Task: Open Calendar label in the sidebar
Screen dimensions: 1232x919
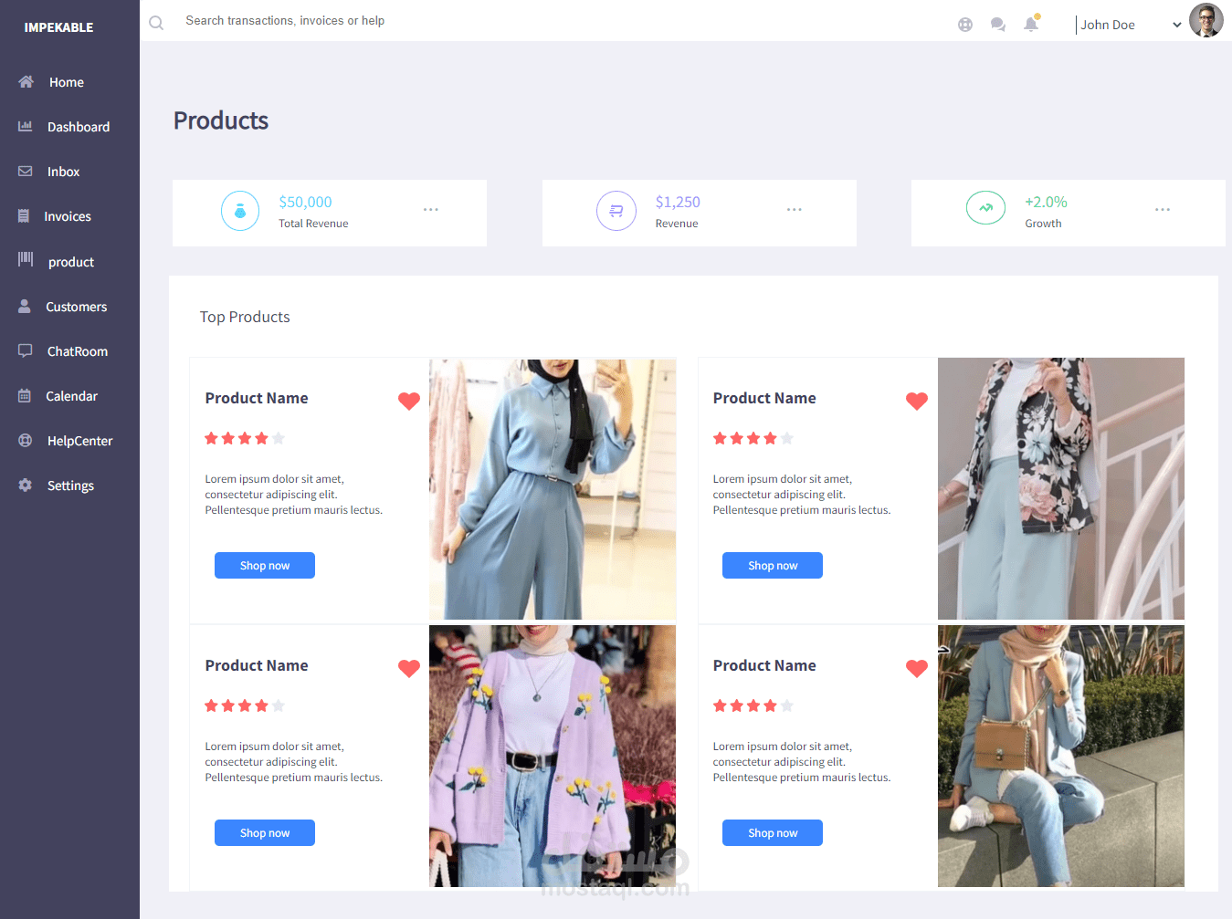Action: (71, 396)
